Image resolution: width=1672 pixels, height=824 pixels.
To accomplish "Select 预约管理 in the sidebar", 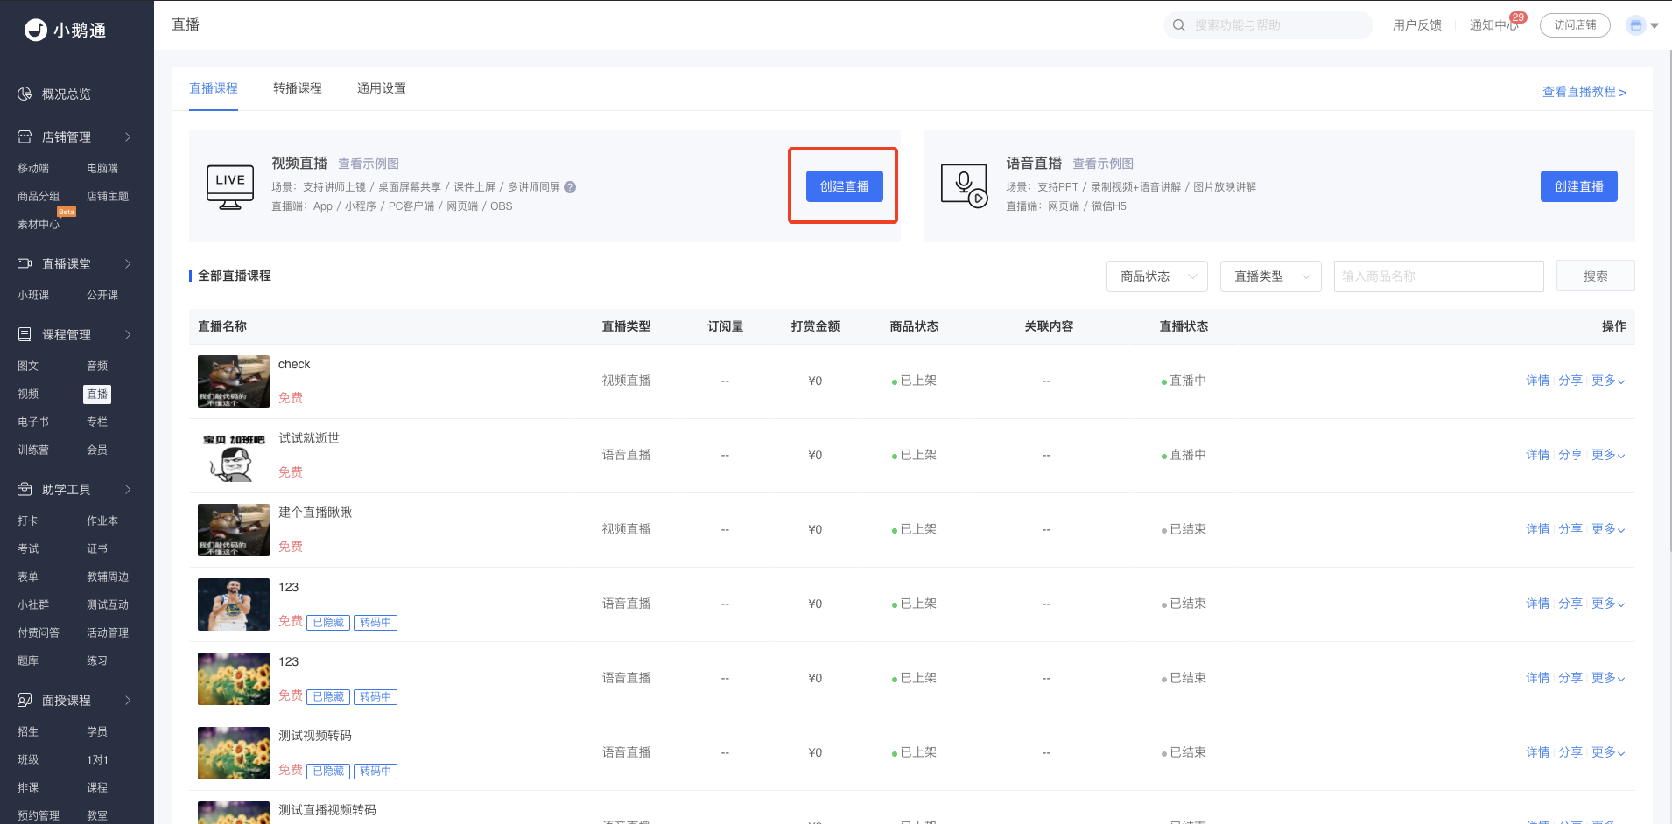I will pyautogui.click(x=39, y=815).
